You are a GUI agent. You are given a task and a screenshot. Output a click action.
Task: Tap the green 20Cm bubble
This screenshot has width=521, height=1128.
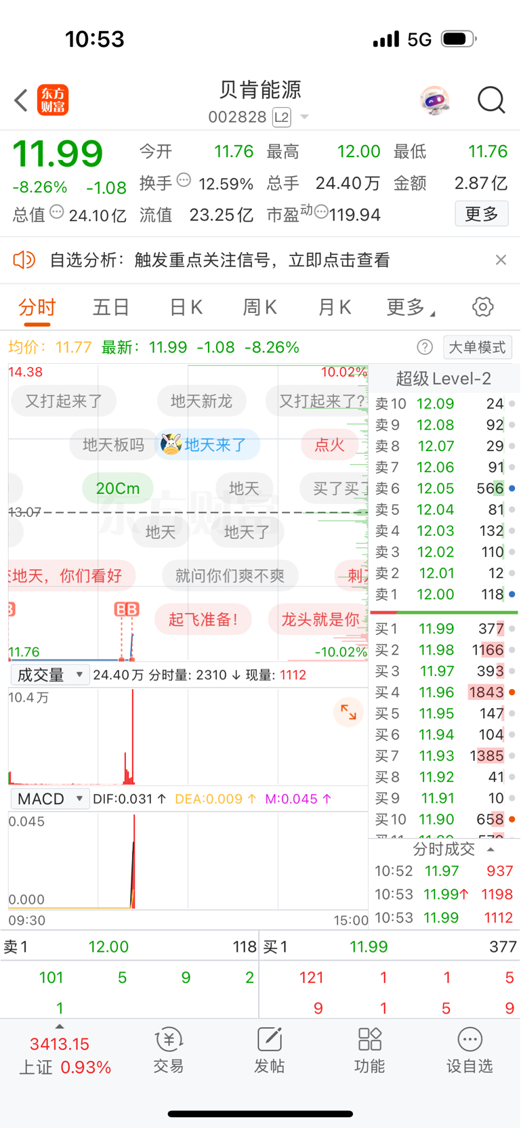coord(118,488)
